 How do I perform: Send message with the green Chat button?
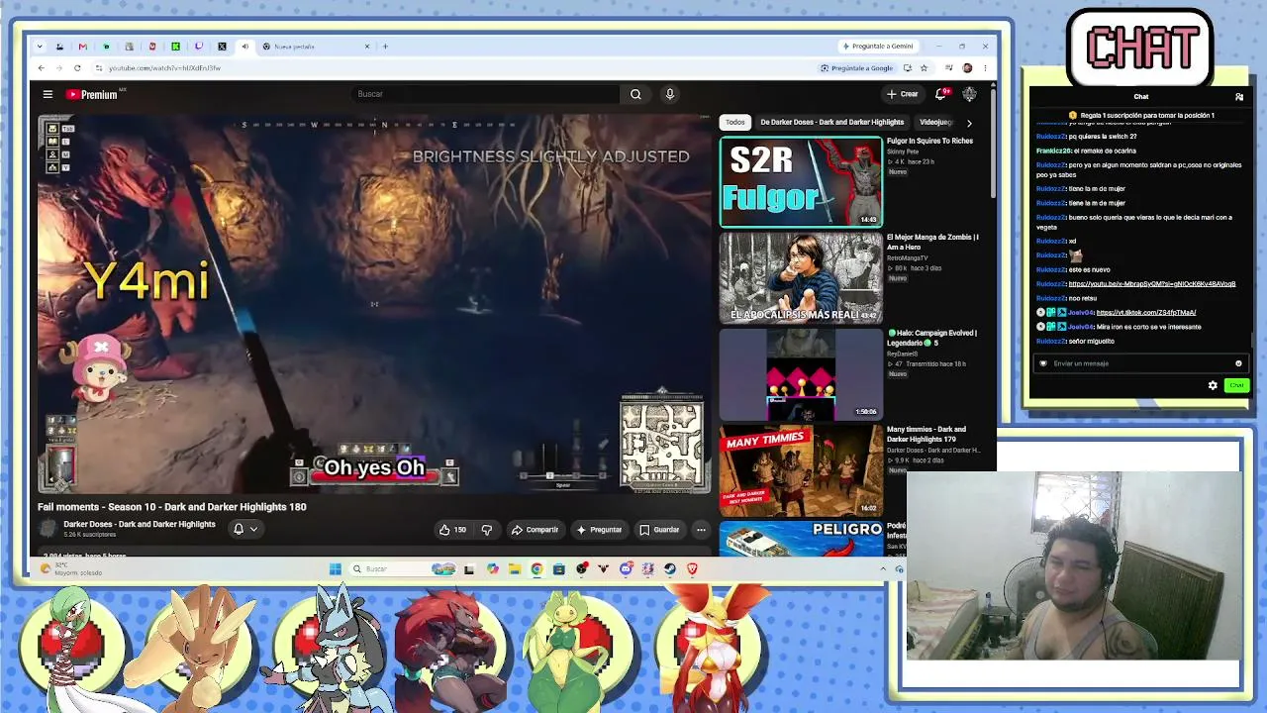[x=1236, y=385]
